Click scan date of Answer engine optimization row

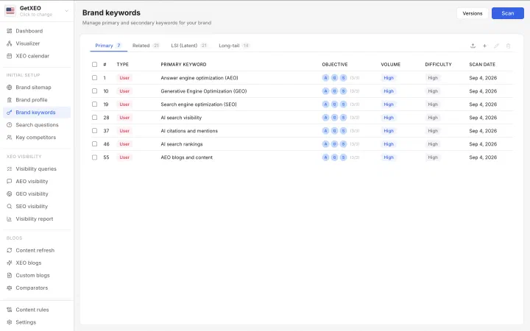click(x=483, y=78)
